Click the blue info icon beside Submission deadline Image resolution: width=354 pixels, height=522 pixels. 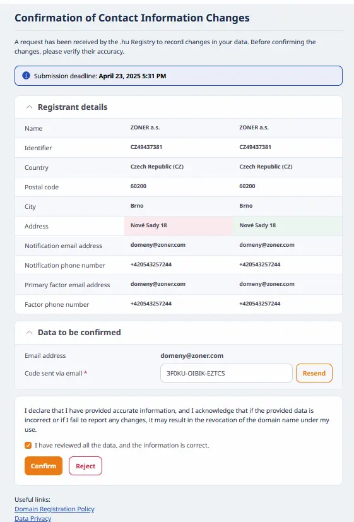click(x=26, y=76)
